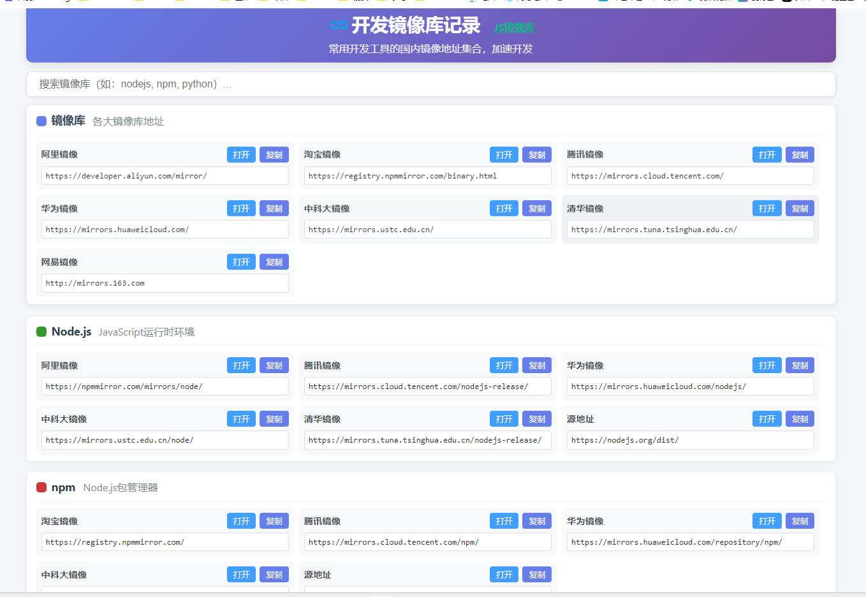Copy 腾讯镜像 URL in the npm section
The height and width of the screenshot is (597, 866).
pyautogui.click(x=537, y=521)
